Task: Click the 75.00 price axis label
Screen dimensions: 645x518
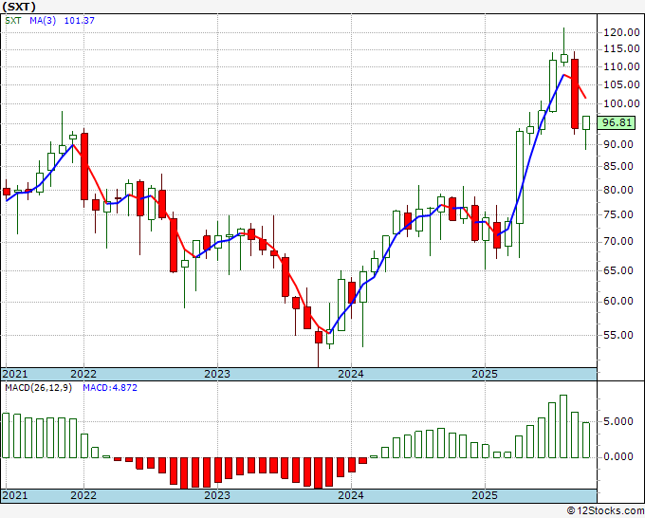Action: pos(617,214)
